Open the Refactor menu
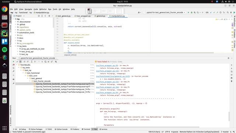Screen dimensions: 236x133 (x=43, y=9)
